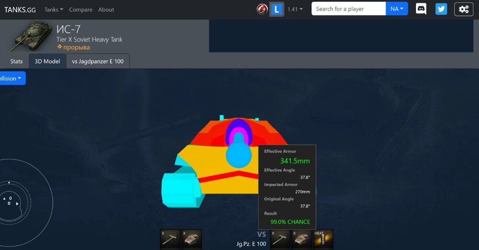
Task: Click the Jg.Pz. E 100 hull module icon
Action: click(x=301, y=239)
